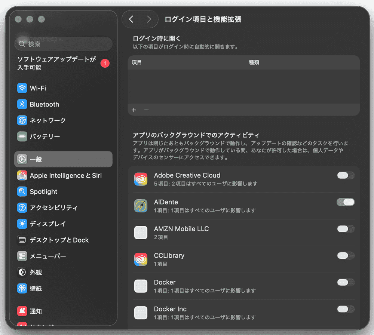Image resolution: width=374 pixels, height=335 pixels.
Task: Remove login item with minus button
Action: (147, 110)
